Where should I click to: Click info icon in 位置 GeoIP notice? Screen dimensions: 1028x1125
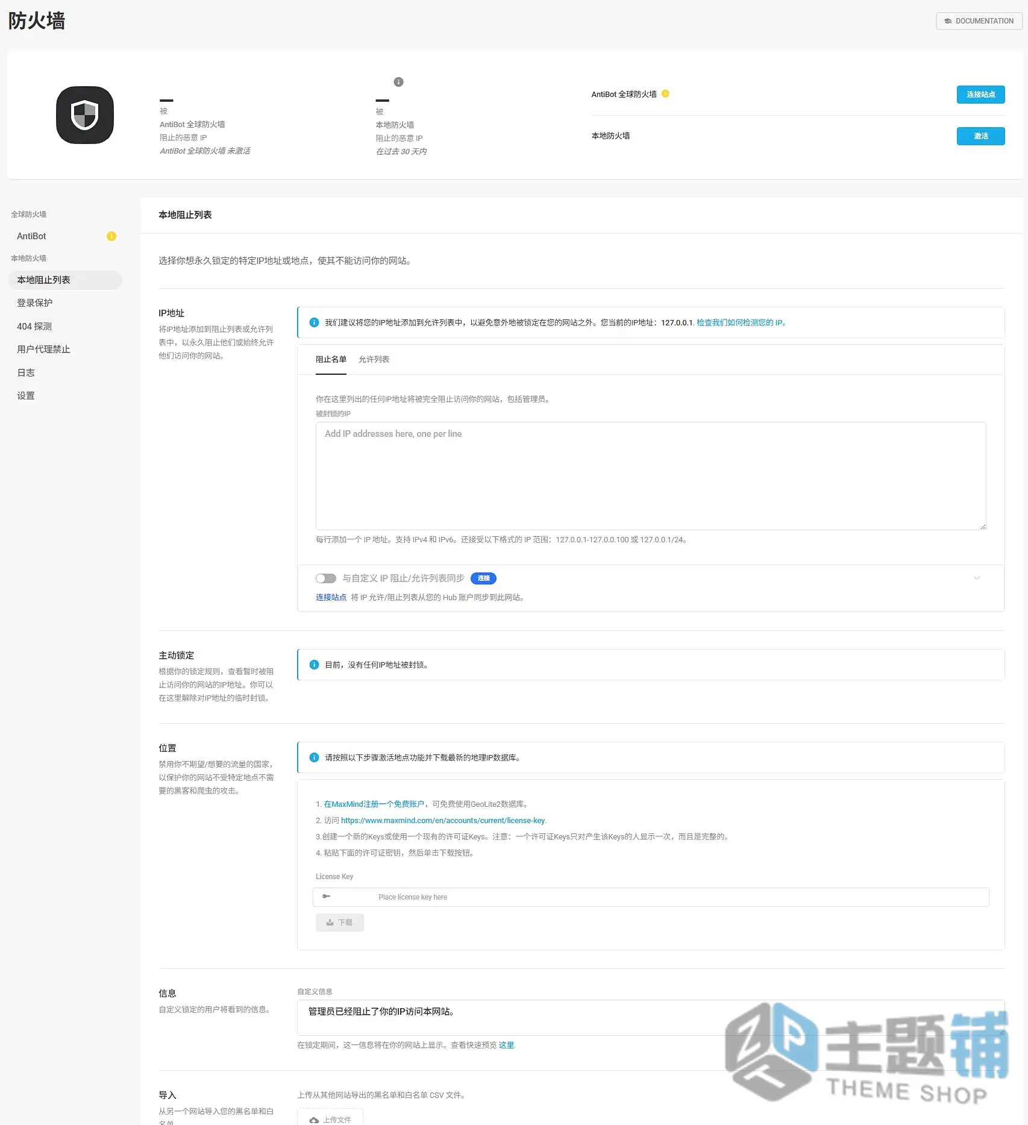coord(314,757)
